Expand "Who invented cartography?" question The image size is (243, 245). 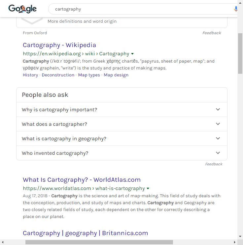click(x=122, y=153)
